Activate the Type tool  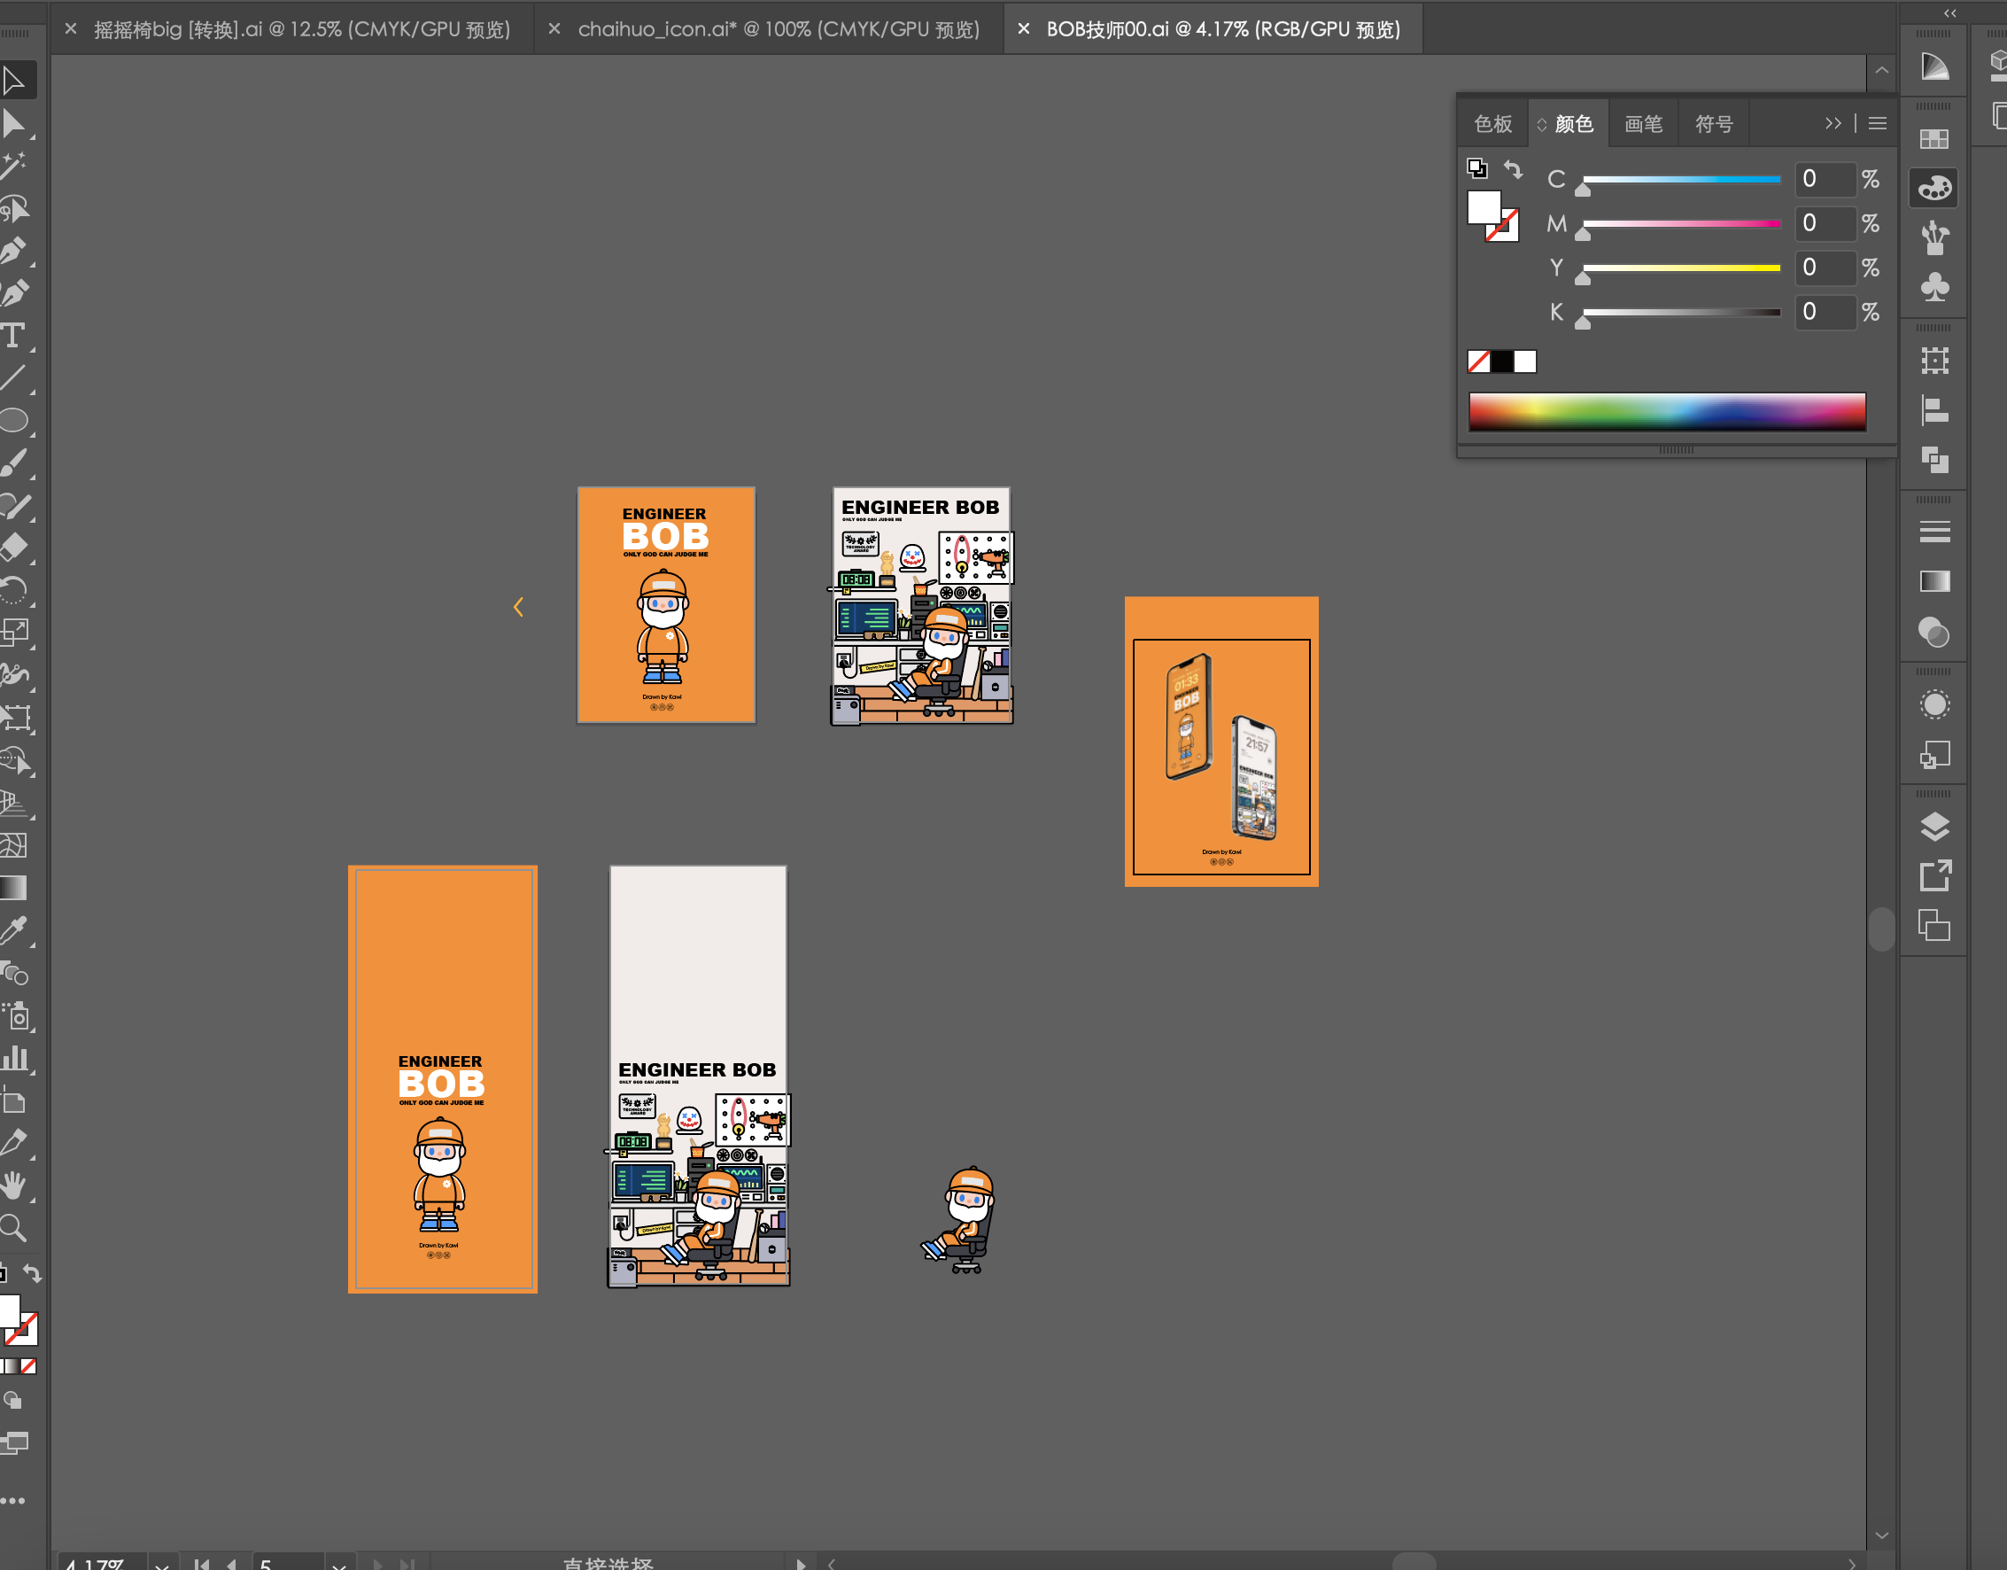pyautogui.click(x=14, y=335)
